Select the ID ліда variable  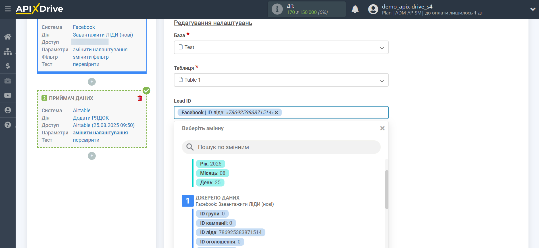click(x=230, y=232)
